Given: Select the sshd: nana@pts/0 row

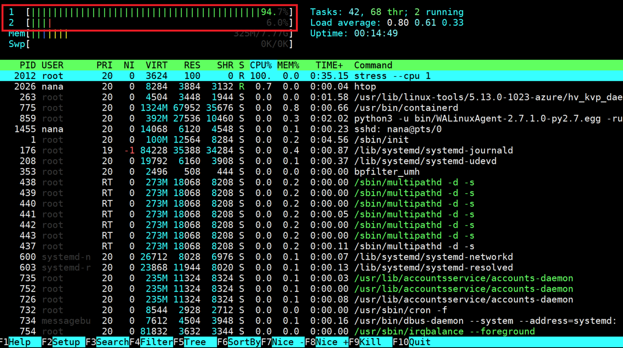Looking at the screenshot, I should 311,129.
